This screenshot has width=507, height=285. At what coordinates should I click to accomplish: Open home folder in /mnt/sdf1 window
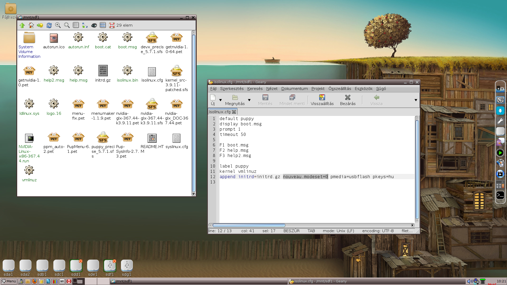click(31, 25)
